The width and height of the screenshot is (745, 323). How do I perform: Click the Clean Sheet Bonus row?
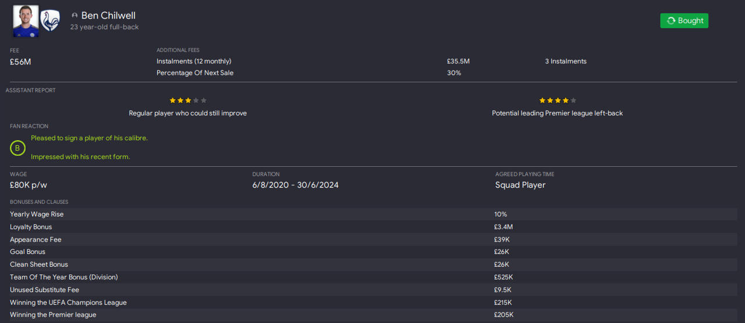click(39, 265)
